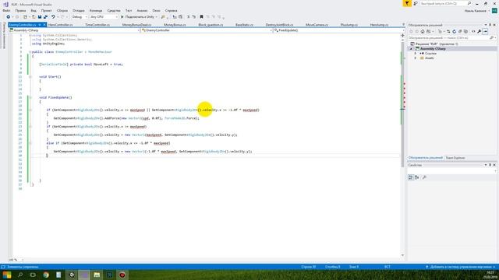Open the EnemyController type navigation dropdown
499x280 pixels.
click(x=207, y=30)
